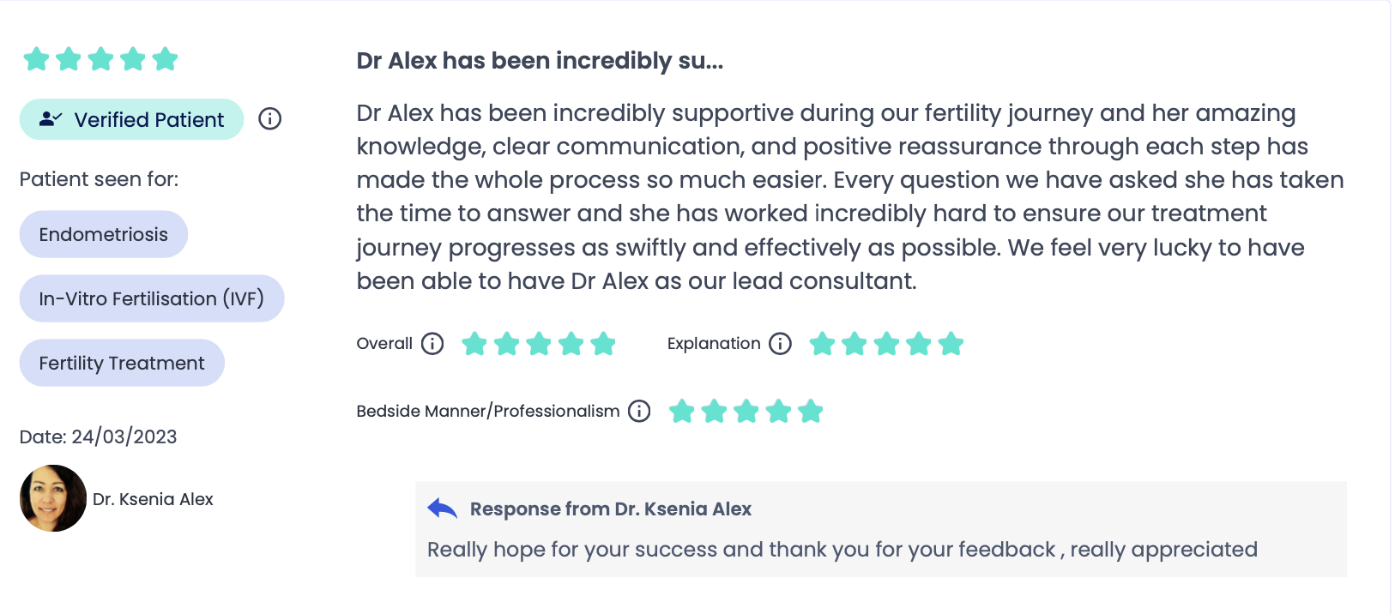Click the Response from Dr. Ksenia Alex heading

pos(611,509)
